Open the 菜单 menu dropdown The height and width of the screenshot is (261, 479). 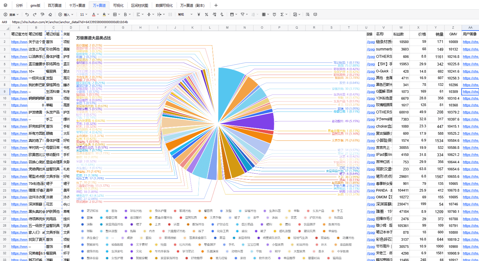coord(11,14)
